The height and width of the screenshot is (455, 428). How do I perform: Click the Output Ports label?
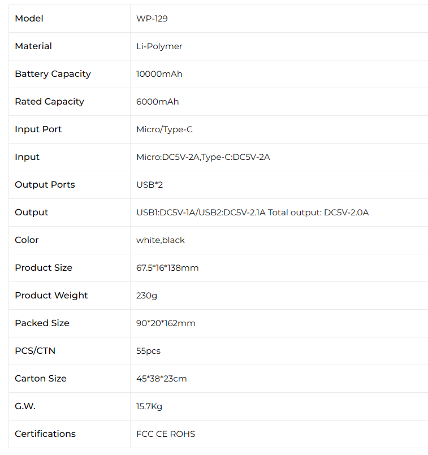point(45,185)
